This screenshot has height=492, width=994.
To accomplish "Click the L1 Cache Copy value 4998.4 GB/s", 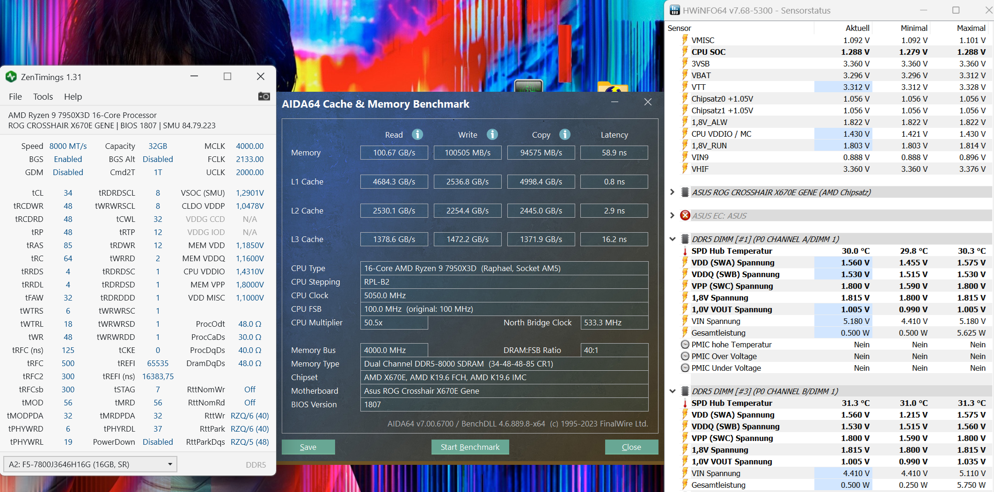I will [541, 182].
